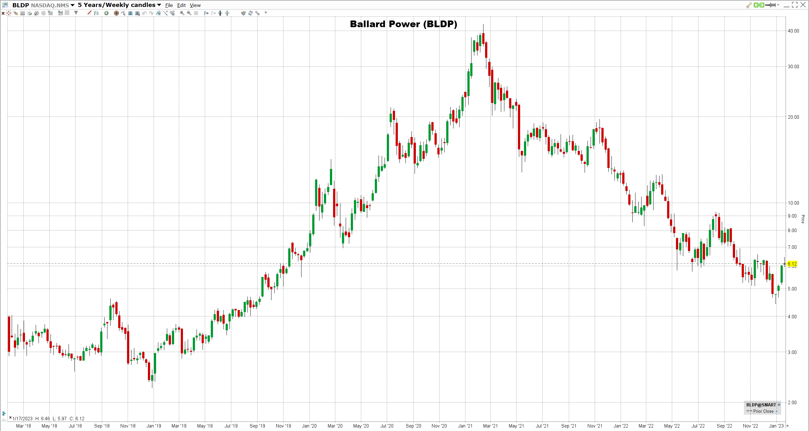
Task: Click the colored spheres palette icon
Action: tap(243, 13)
